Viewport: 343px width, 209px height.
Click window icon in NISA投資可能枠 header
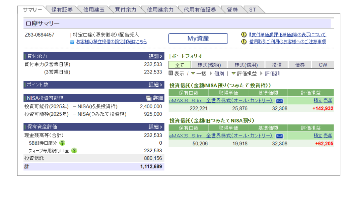point(149,98)
